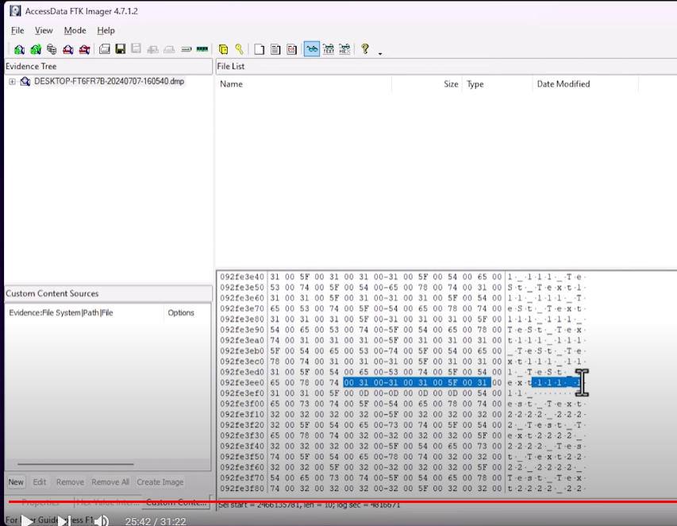Click the Remove Evidence Item icon
The image size is (677, 526).
tap(67, 49)
